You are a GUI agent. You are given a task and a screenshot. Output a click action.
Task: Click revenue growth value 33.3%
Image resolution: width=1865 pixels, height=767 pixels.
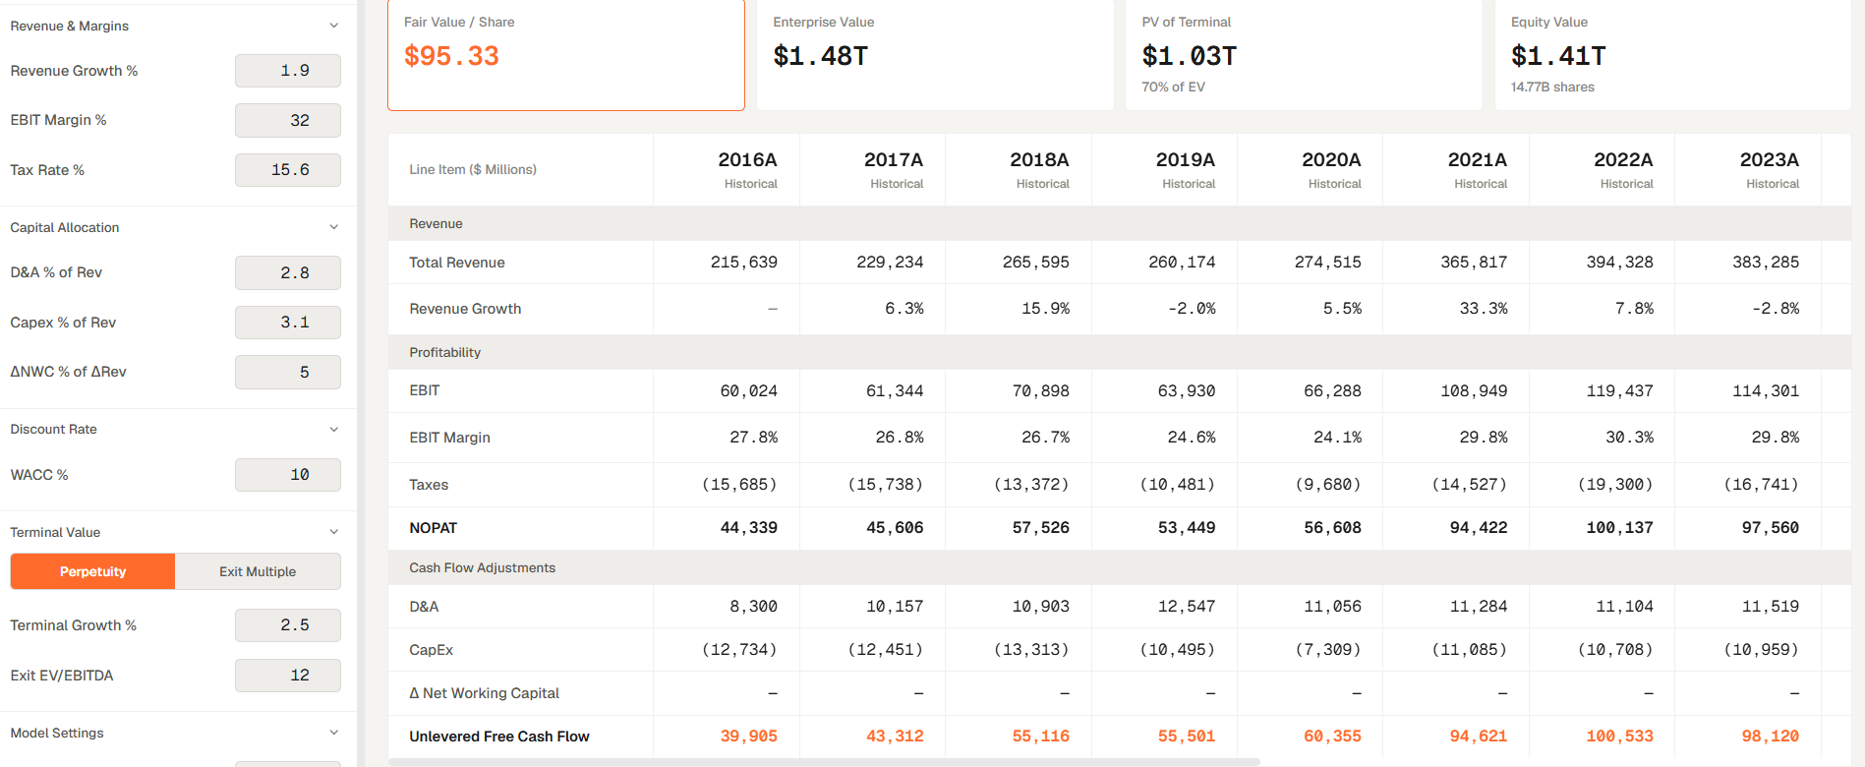pos(1484,309)
